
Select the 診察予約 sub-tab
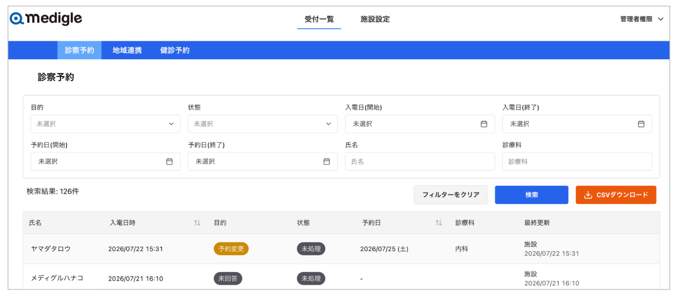tap(80, 50)
